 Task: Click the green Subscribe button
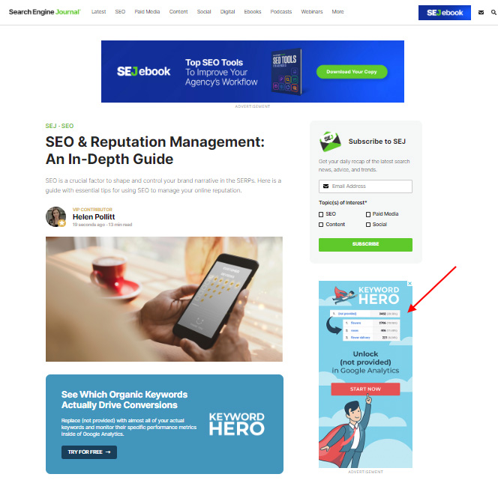(365, 244)
